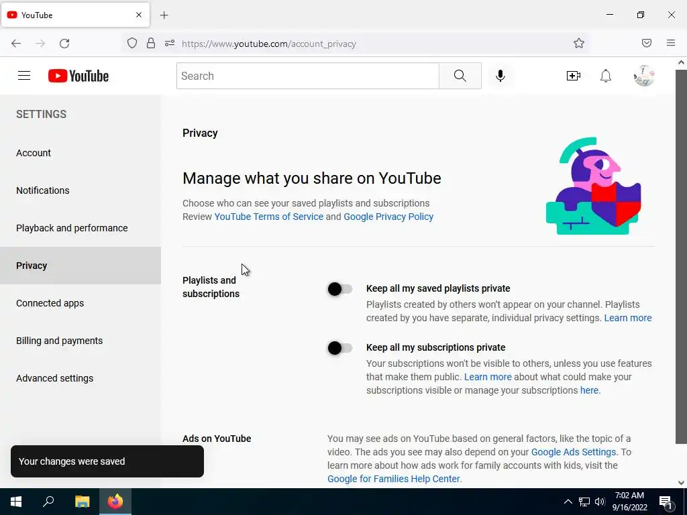
Task: Open the account avatar menu
Action: 644,76
